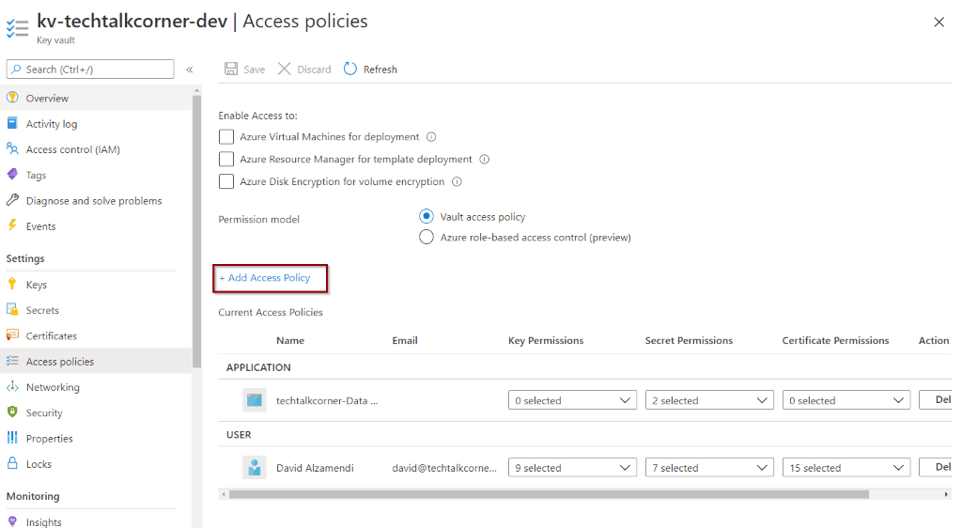Click the Certificate Permissions column header

(835, 340)
